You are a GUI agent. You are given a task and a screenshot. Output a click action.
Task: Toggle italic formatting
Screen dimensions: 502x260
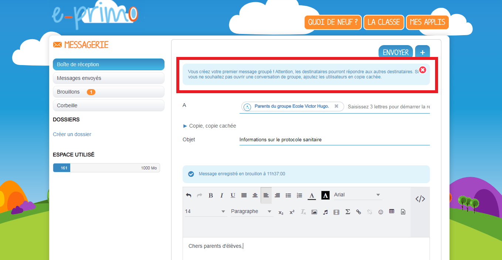point(222,195)
